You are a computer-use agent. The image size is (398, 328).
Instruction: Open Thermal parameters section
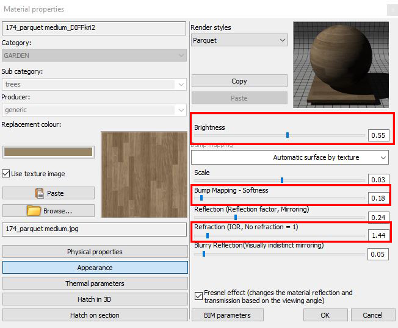tap(95, 283)
